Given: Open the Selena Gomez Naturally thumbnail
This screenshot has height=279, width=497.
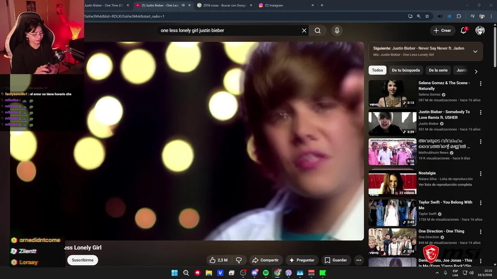Looking at the screenshot, I should pyautogui.click(x=392, y=93).
